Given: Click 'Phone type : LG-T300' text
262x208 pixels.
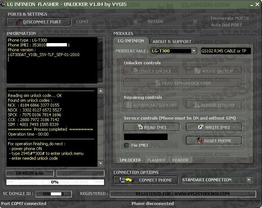Looking at the screenshot, I should pos(28,40).
